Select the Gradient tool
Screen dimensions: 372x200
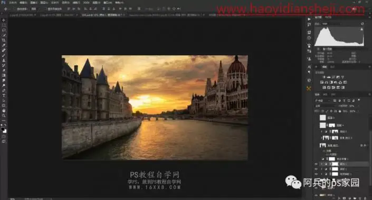4,75
